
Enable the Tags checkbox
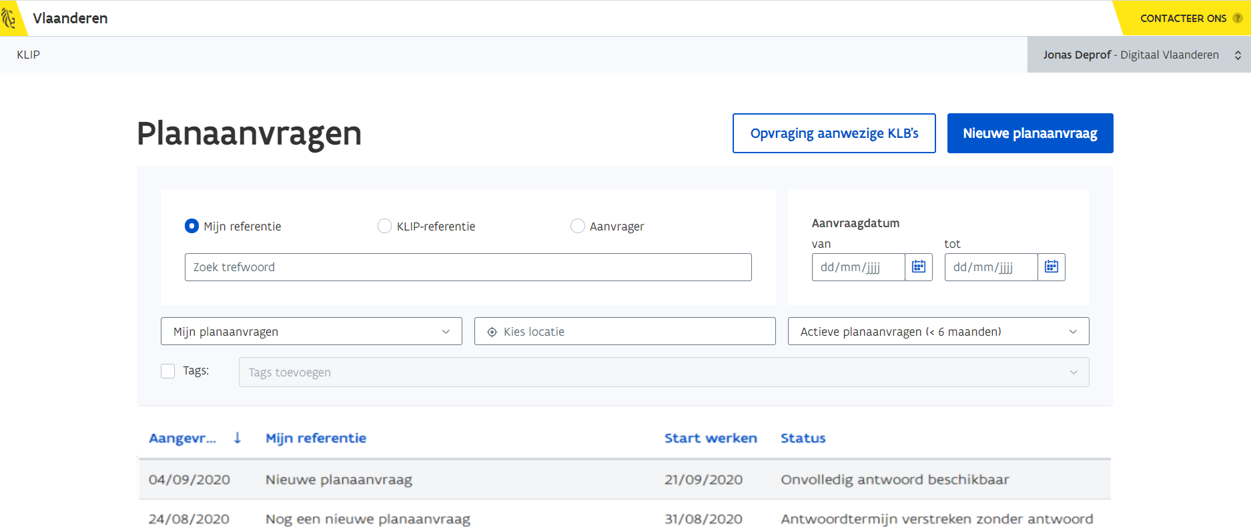click(x=168, y=371)
